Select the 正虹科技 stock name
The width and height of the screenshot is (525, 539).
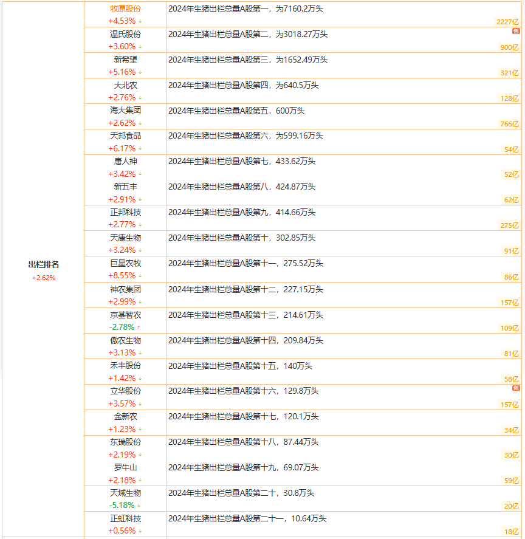coord(126,518)
